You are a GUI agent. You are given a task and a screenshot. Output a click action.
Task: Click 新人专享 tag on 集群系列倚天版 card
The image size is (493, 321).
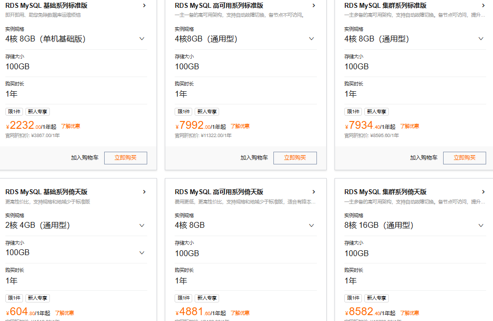click(x=377, y=298)
